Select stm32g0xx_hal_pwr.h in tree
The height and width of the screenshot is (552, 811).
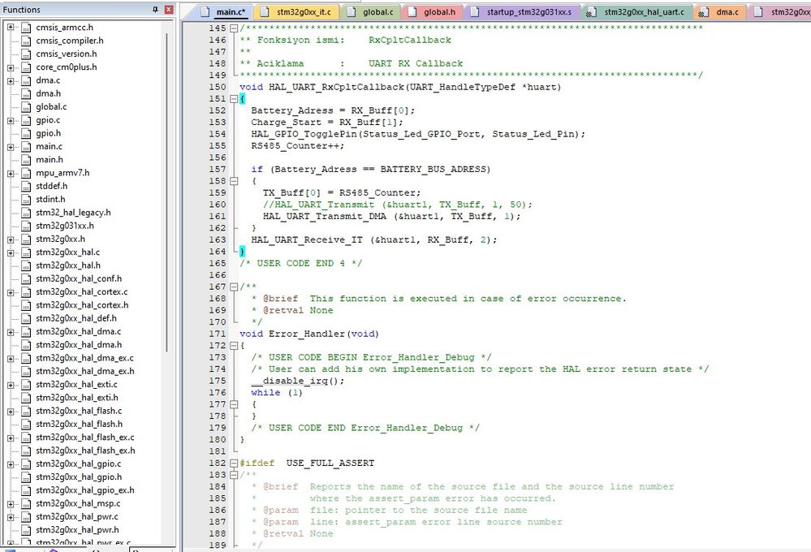click(x=77, y=530)
